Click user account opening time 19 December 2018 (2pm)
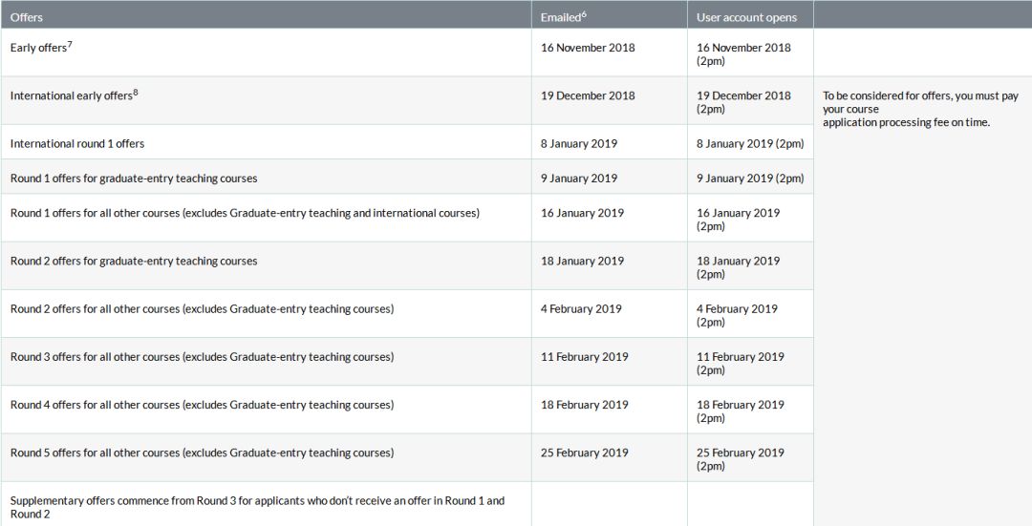This screenshot has height=526, width=1032. point(743,102)
